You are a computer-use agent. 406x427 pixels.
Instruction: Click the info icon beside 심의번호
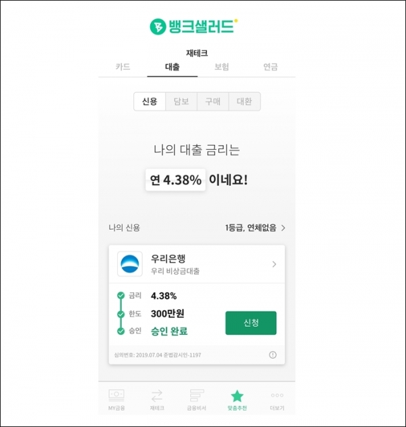tap(273, 355)
